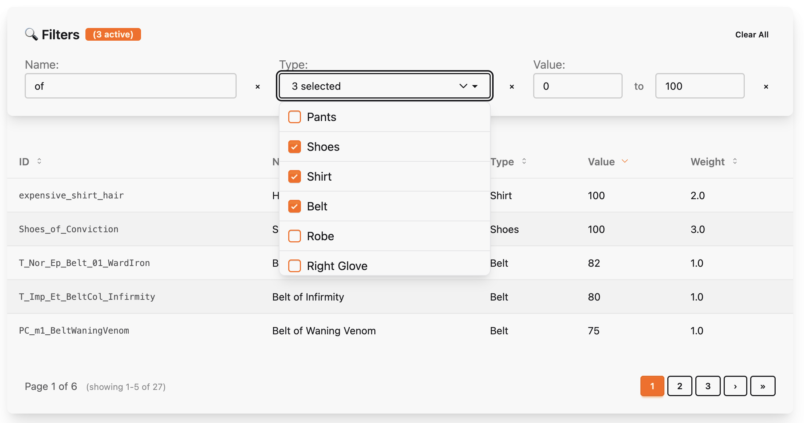Clear the Name filter using its x icon

click(x=258, y=86)
